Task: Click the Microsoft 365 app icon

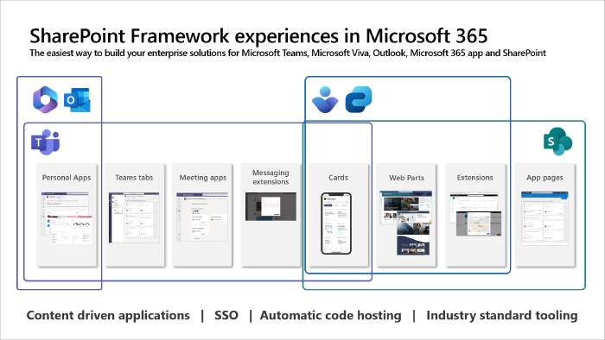Action: click(x=45, y=100)
